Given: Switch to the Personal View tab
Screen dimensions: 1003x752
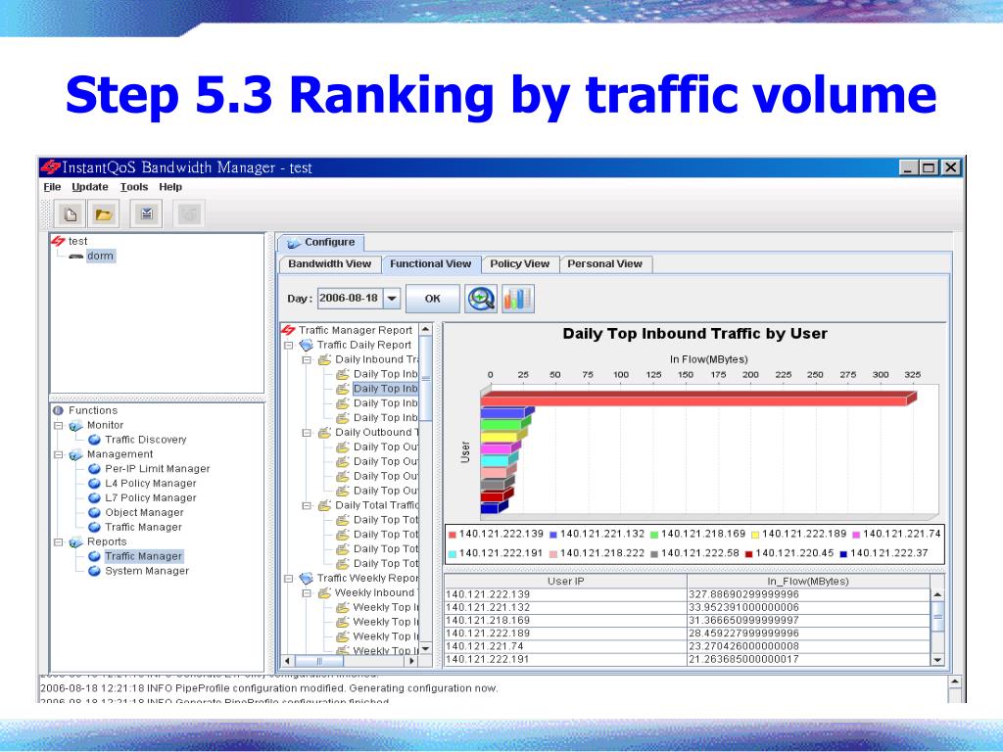Looking at the screenshot, I should 604,264.
